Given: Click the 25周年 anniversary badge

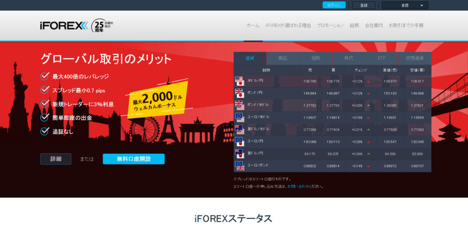Looking at the screenshot, I should [x=102, y=26].
